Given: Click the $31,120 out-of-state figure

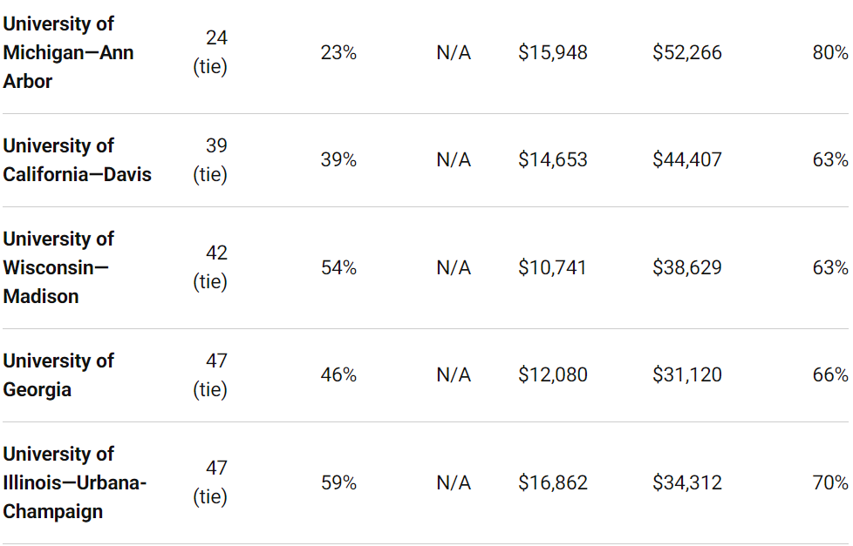Looking at the screenshot, I should point(687,374).
